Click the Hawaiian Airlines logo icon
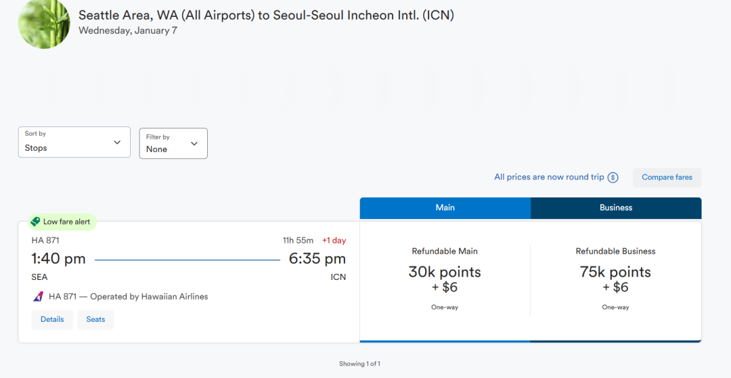Image resolution: width=731 pixels, height=378 pixels. click(x=39, y=297)
